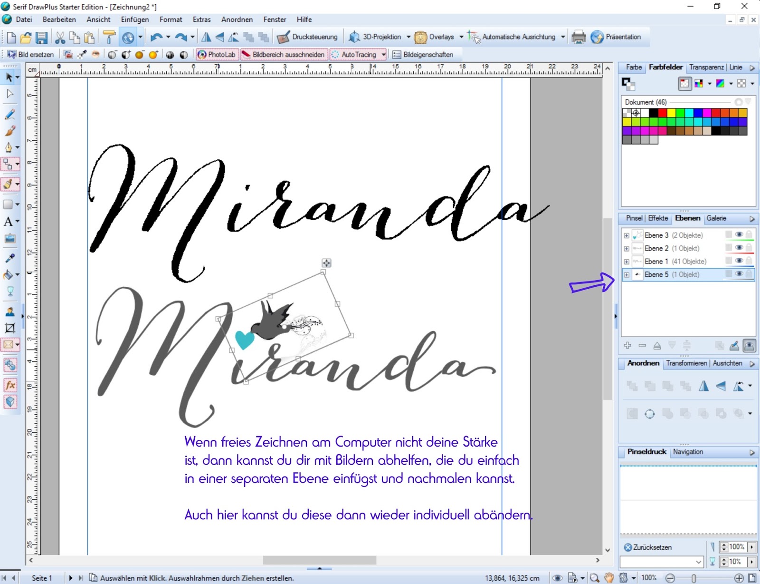Activate the format painter roller icon
Image resolution: width=760 pixels, height=584 pixels.
coord(109,37)
